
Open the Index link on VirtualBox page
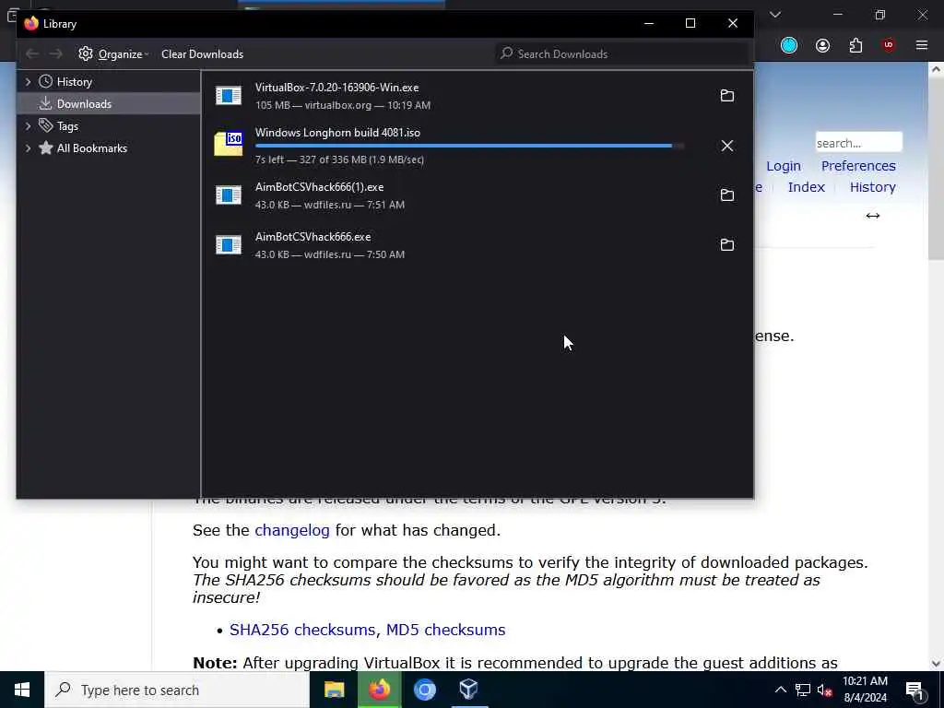coord(806,187)
